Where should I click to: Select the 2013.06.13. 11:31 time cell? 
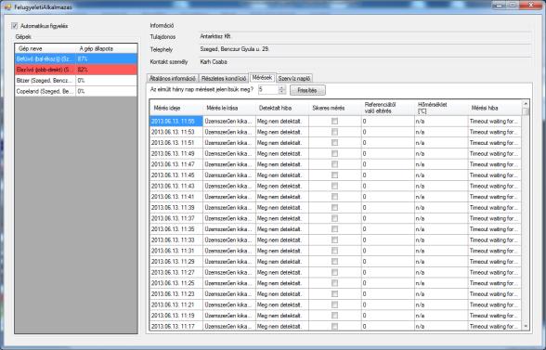pyautogui.click(x=176, y=251)
